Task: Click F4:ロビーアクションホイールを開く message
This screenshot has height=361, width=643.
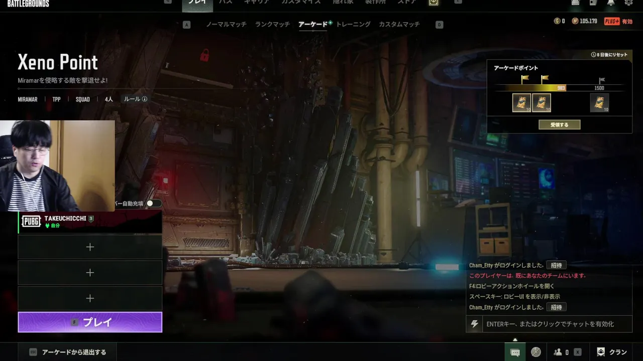Action: pyautogui.click(x=512, y=286)
